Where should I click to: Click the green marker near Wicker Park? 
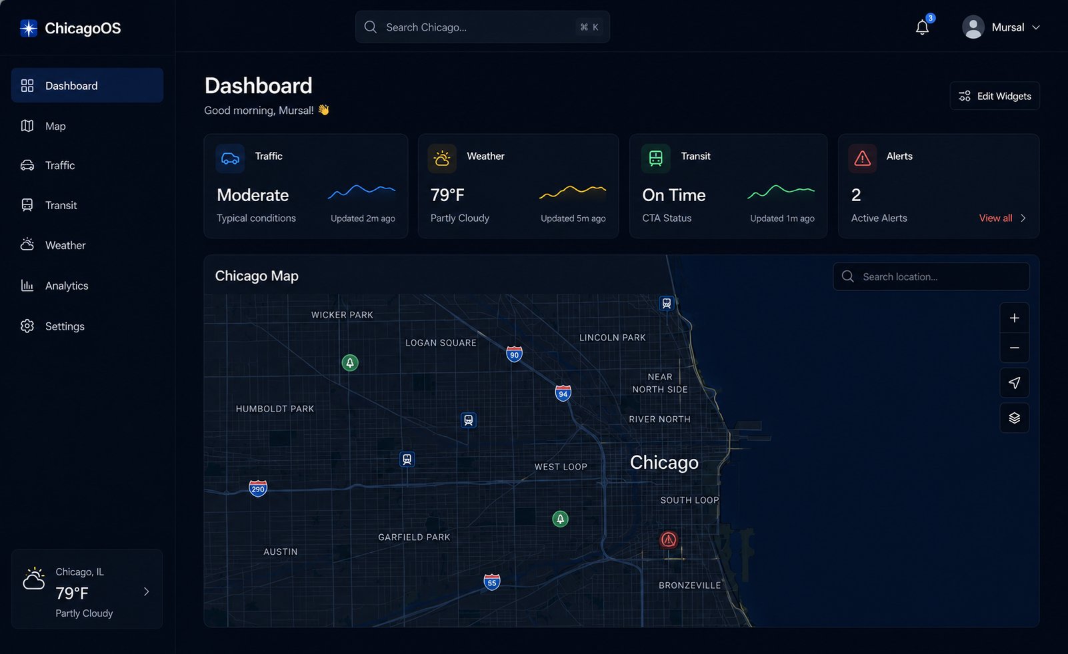pos(350,363)
